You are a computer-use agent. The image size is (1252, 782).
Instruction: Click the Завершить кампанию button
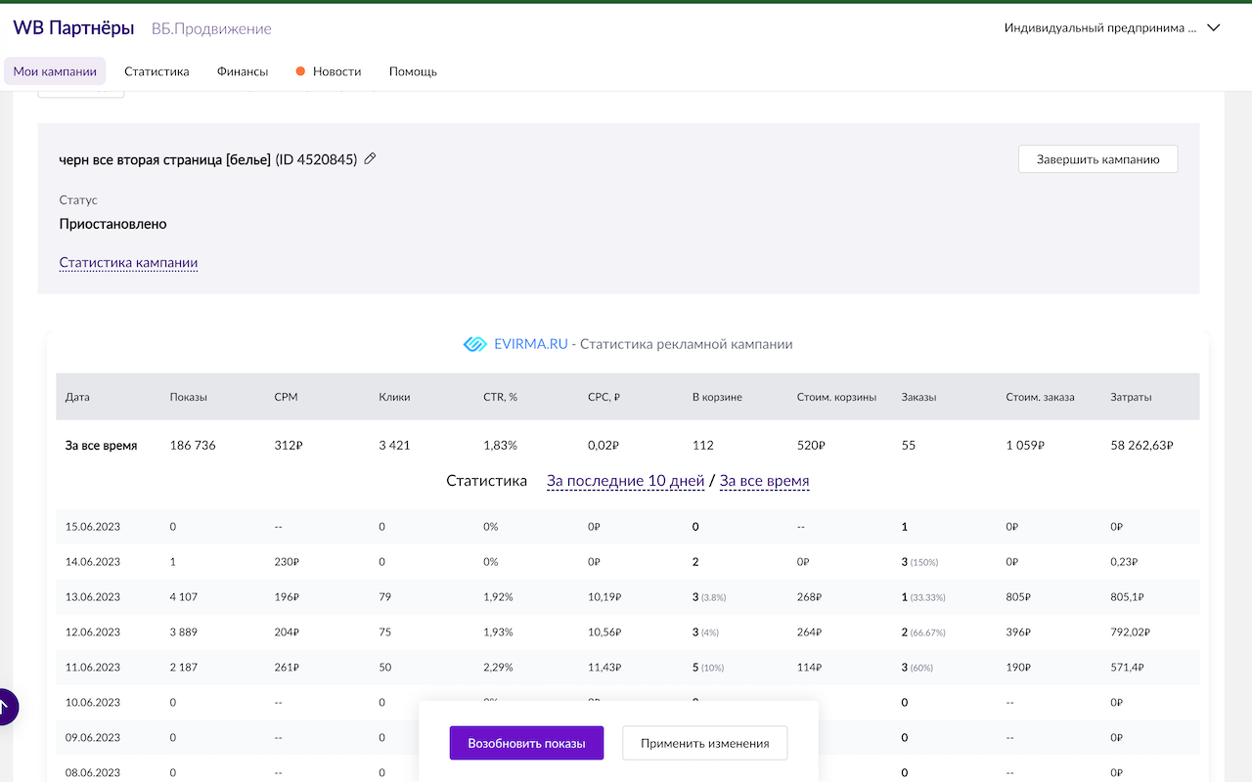pyautogui.click(x=1097, y=158)
